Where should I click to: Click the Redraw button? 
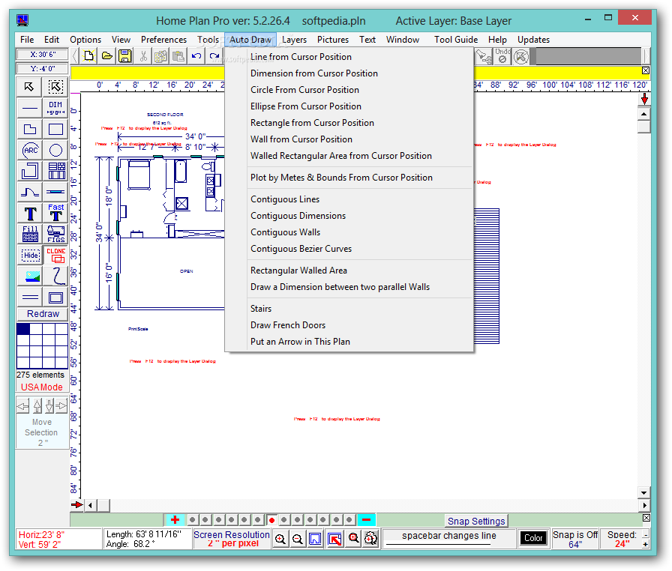pos(43,314)
